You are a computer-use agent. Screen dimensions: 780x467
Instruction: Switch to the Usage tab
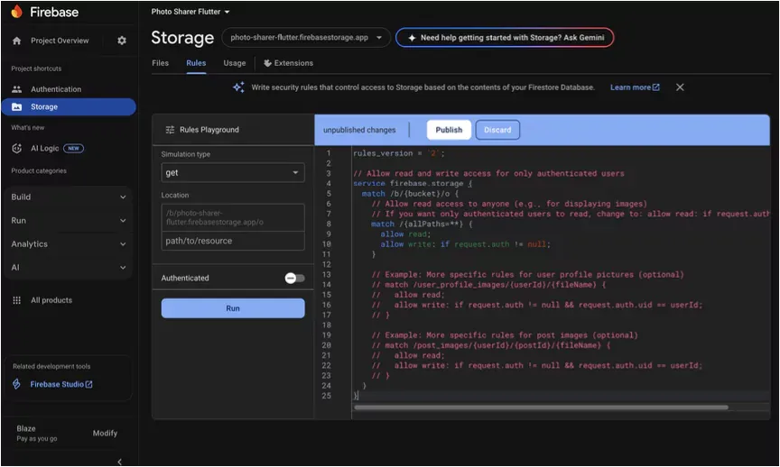tap(235, 63)
